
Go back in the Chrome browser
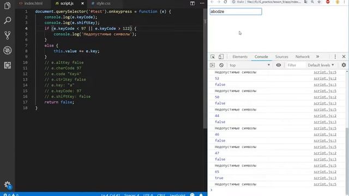212,2
